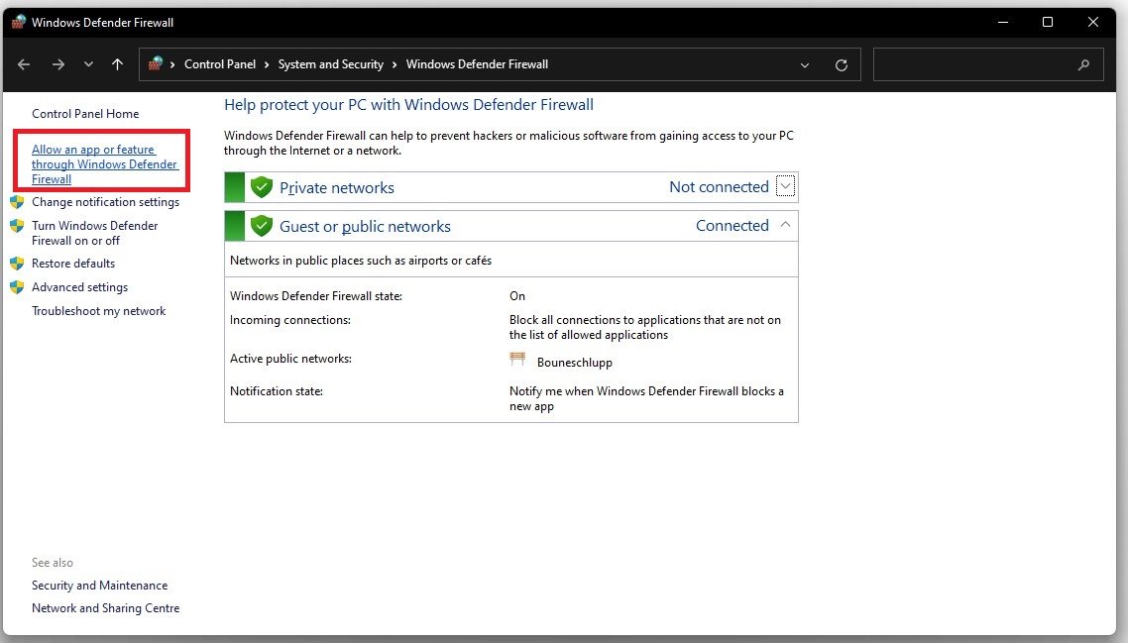Click the Guest or public networks heading
This screenshot has width=1128, height=643.
(x=365, y=227)
